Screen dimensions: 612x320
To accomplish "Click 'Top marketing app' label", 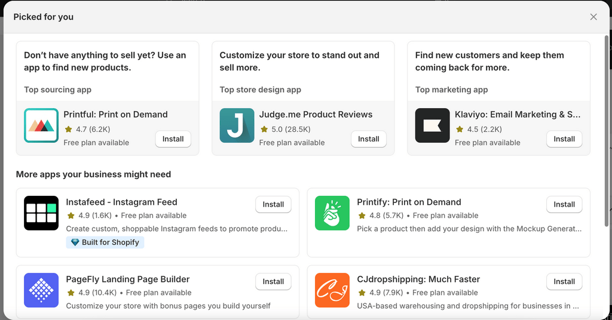I will pos(452,90).
